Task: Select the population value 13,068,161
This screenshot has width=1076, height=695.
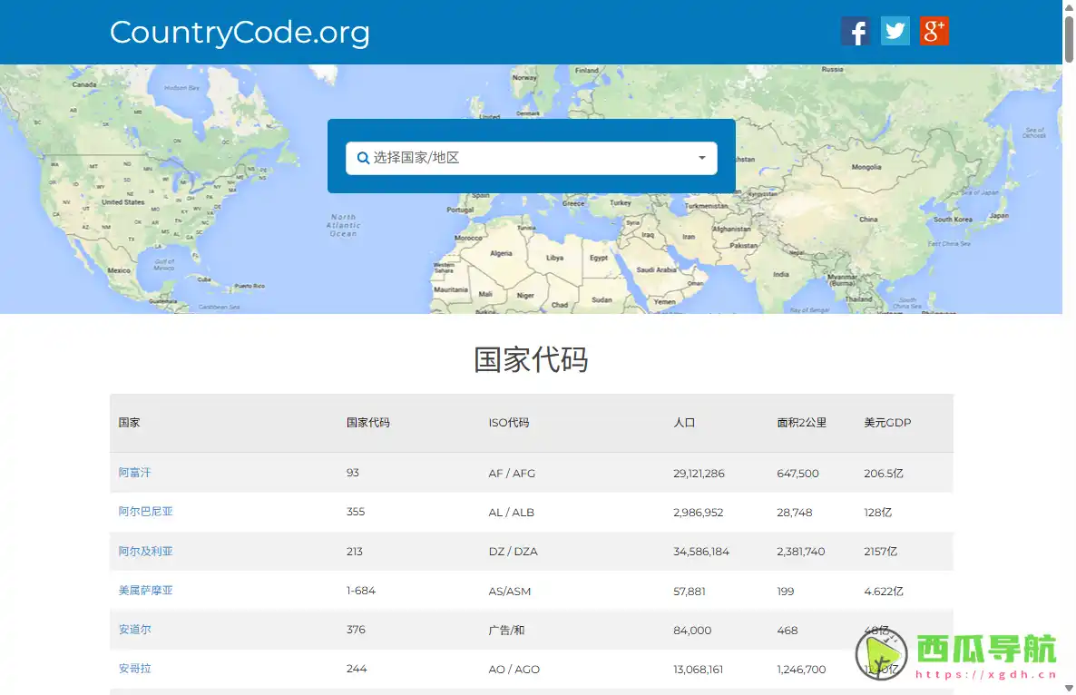Action: 698,670
